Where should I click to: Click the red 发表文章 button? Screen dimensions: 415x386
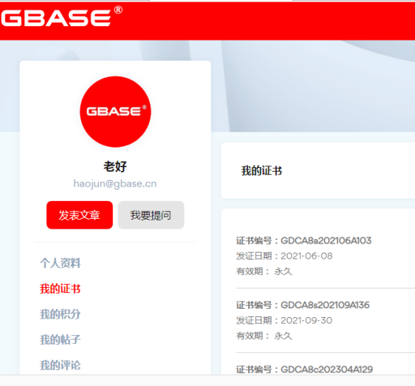tap(79, 215)
